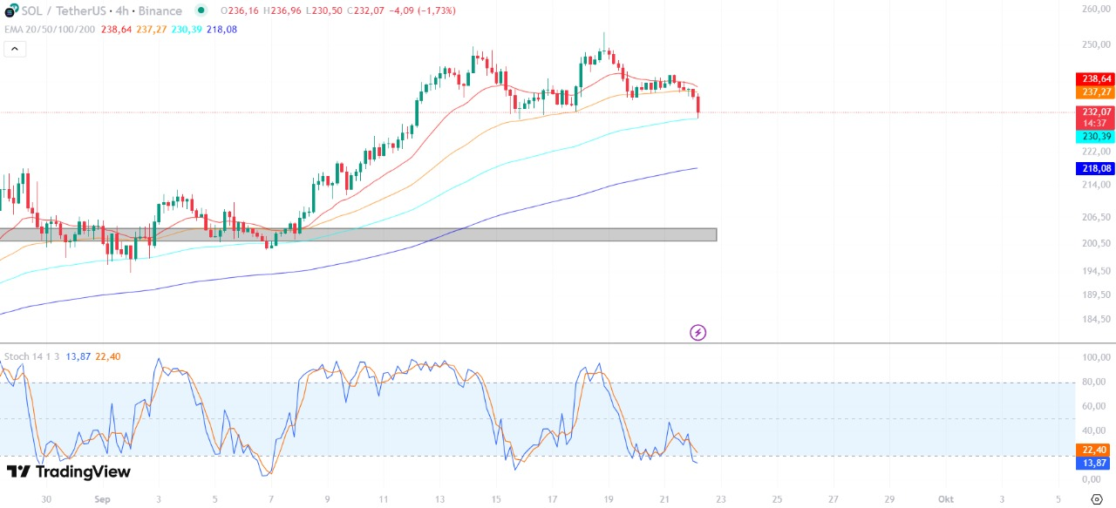Viewport: 1116px width, 508px height.
Task: Click the 200,50 price axis label
Action: [1095, 243]
